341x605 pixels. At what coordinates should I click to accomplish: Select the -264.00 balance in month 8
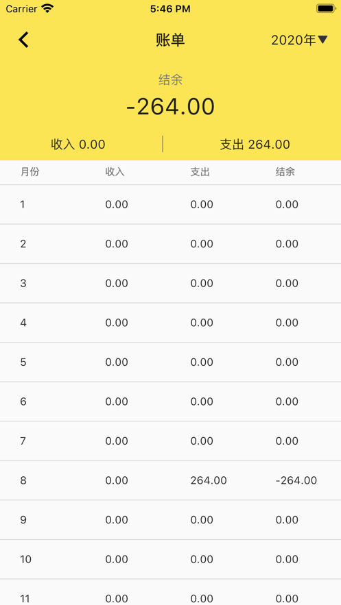point(296,480)
